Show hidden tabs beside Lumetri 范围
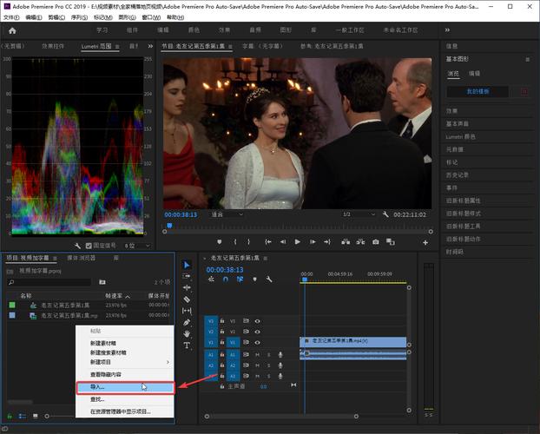 (150, 46)
